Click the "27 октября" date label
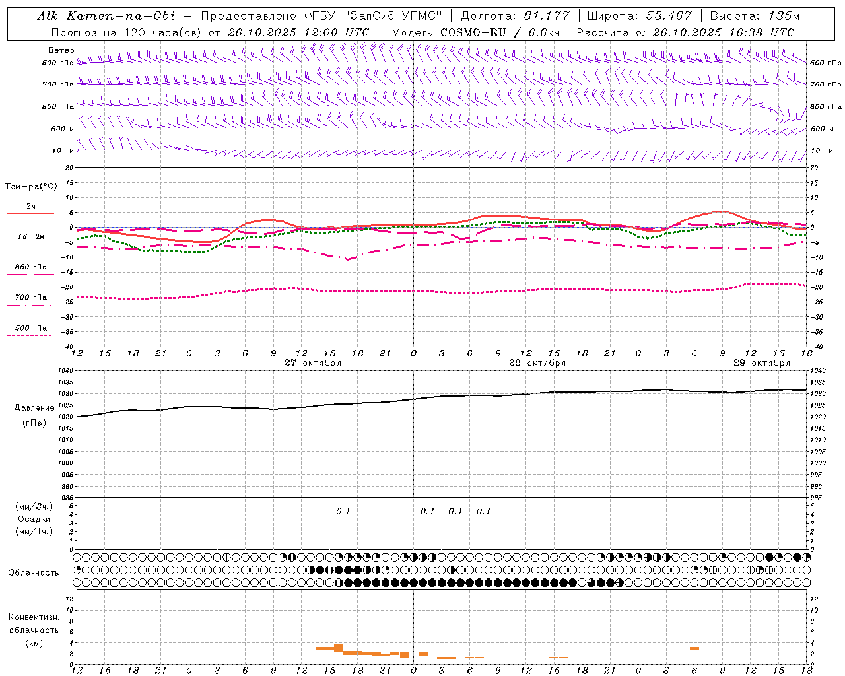Viewport: 845px width, 676px height. click(x=313, y=363)
